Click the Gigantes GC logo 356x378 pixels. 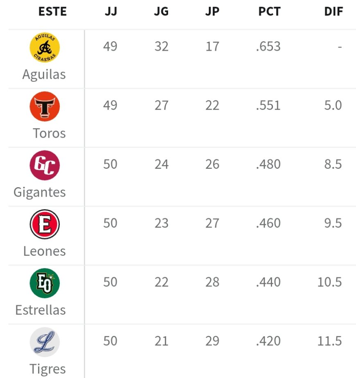pyautogui.click(x=45, y=166)
